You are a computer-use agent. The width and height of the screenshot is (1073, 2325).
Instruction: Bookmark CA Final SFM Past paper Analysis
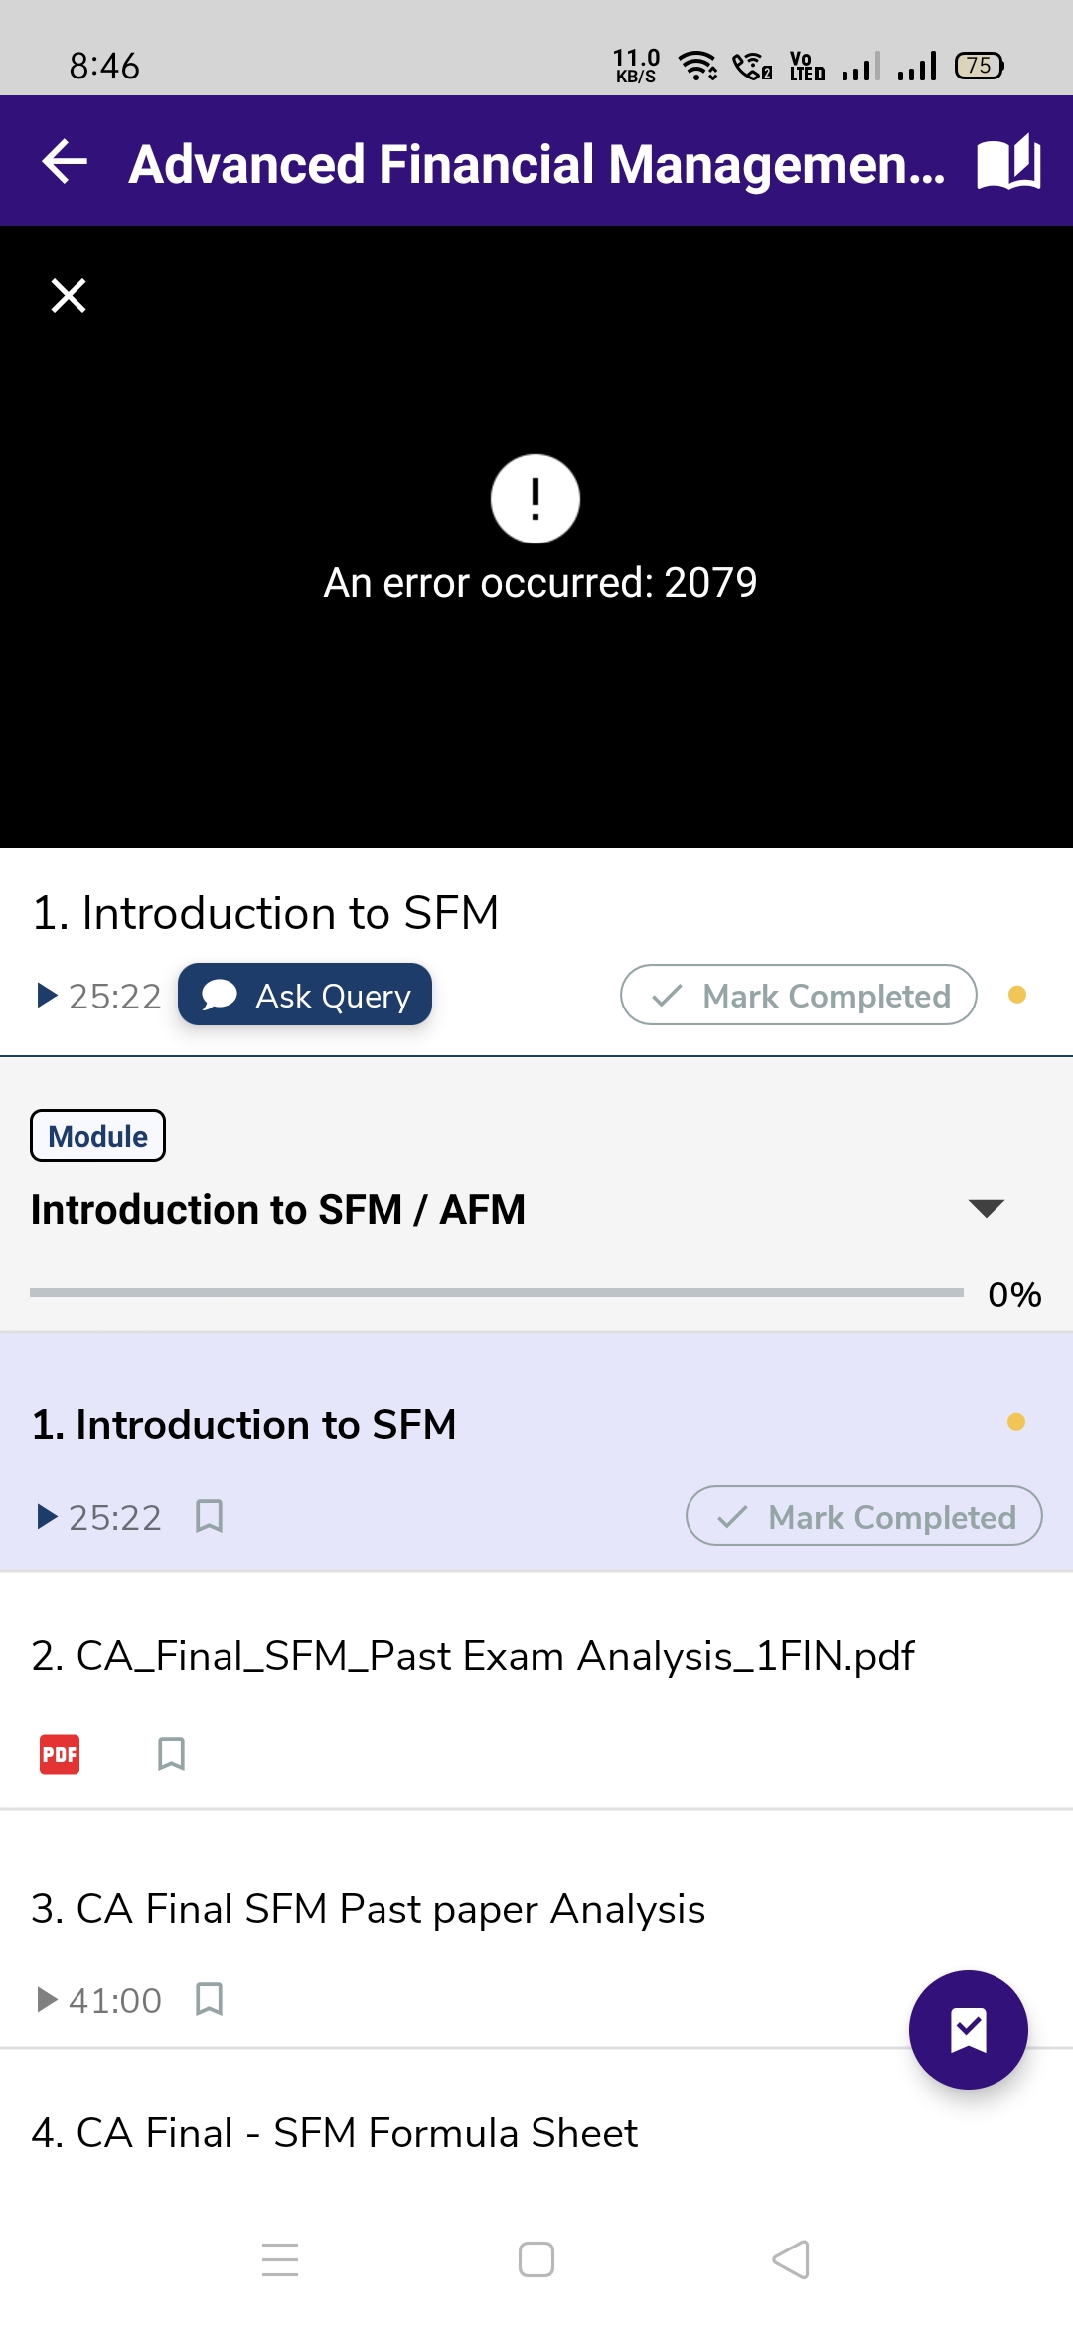pos(209,1999)
